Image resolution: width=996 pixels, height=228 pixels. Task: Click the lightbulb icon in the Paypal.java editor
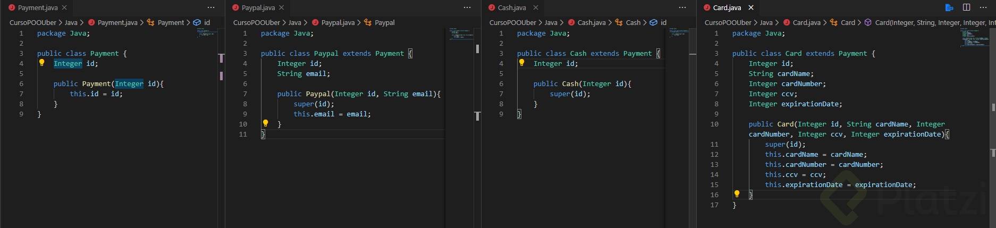coord(265,123)
